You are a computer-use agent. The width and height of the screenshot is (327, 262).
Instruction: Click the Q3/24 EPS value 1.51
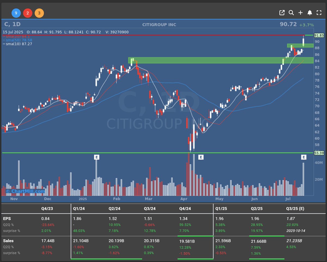148,219
